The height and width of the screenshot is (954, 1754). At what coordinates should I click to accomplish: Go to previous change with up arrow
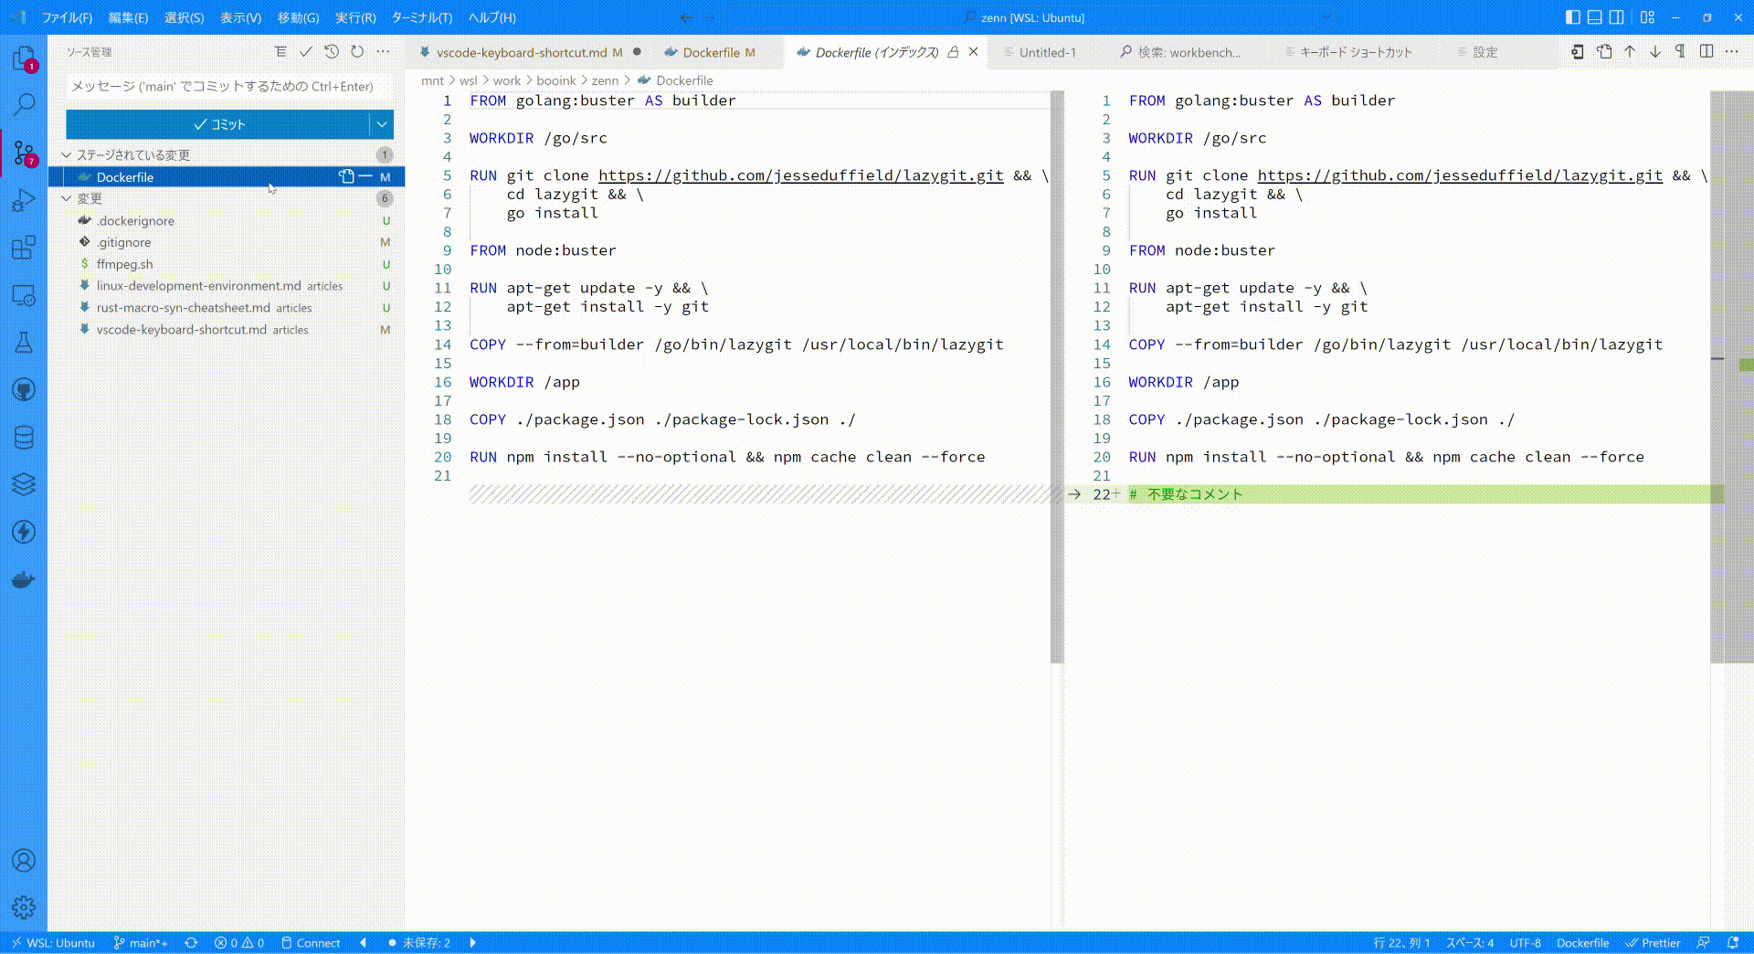click(1630, 52)
